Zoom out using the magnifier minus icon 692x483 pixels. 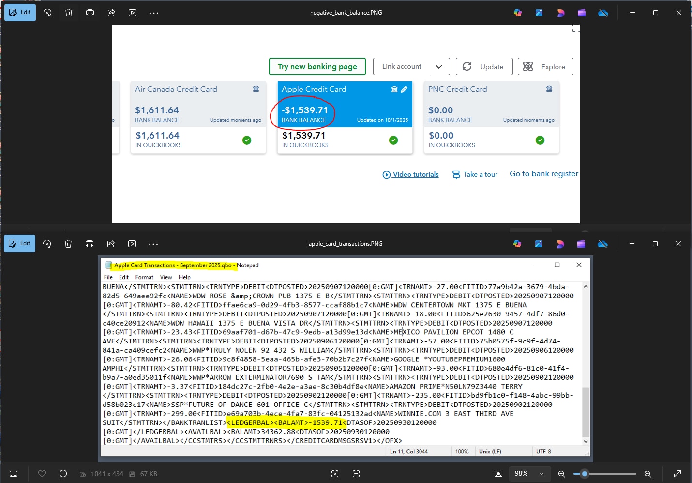click(561, 474)
